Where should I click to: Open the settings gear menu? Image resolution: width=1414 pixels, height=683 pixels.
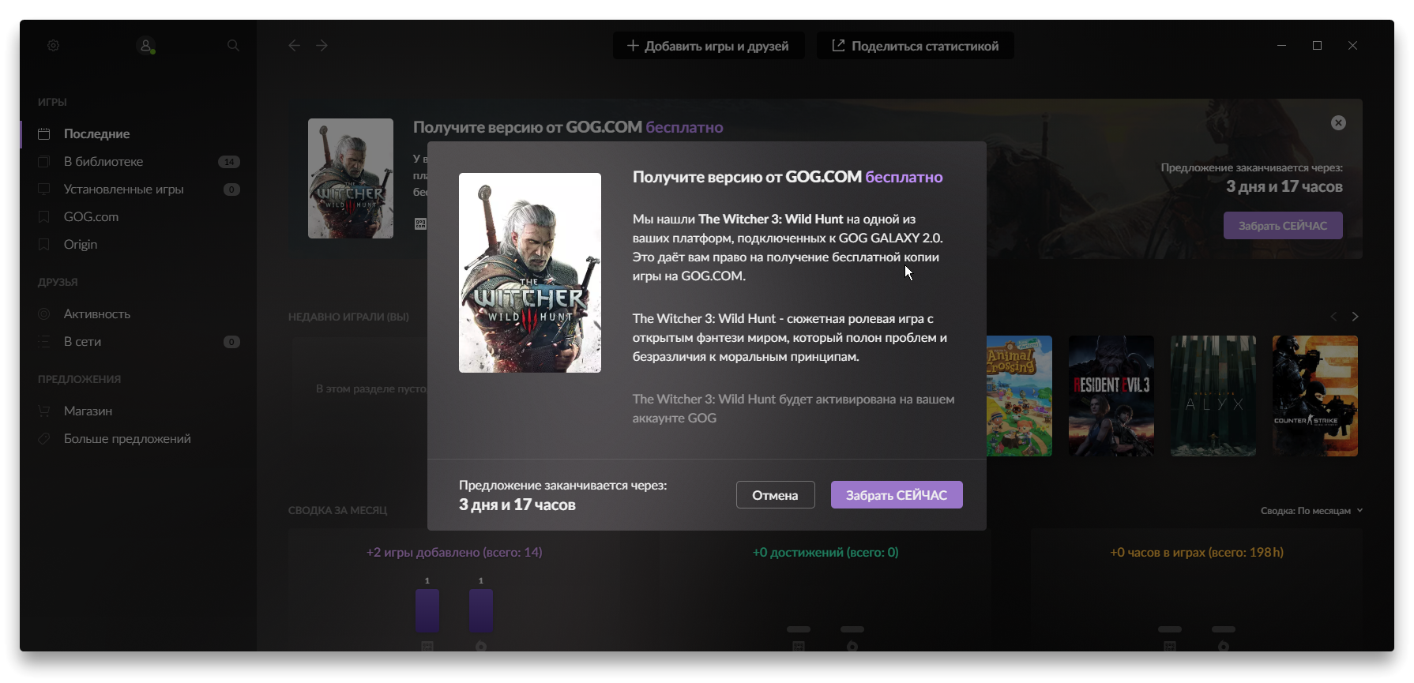pos(53,46)
